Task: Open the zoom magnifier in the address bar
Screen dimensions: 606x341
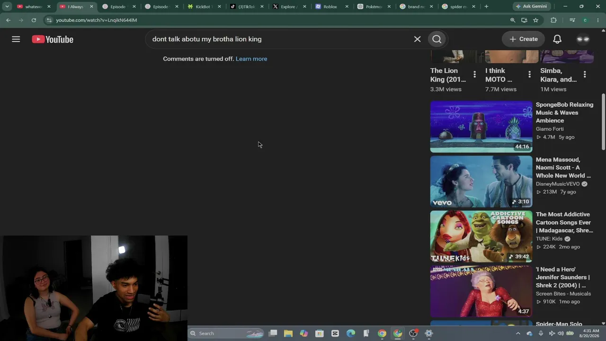Action: [x=513, y=20]
